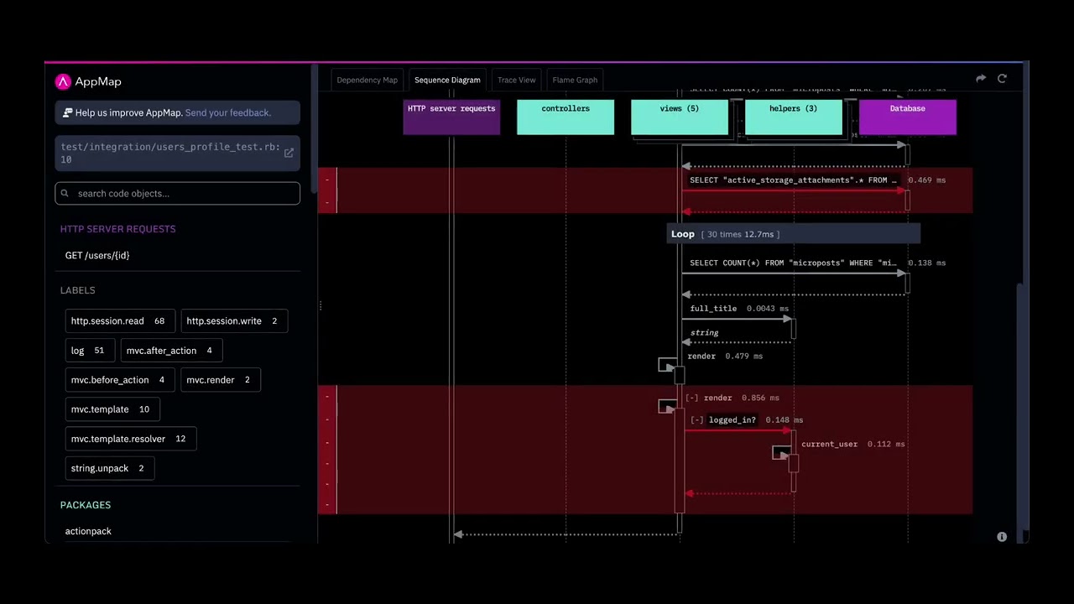Screen dimensions: 1074x604
Task: Open the Send your feedback link
Action: (x=227, y=112)
